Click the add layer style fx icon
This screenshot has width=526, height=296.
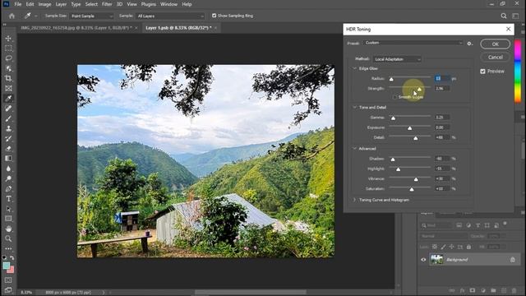coord(462,290)
